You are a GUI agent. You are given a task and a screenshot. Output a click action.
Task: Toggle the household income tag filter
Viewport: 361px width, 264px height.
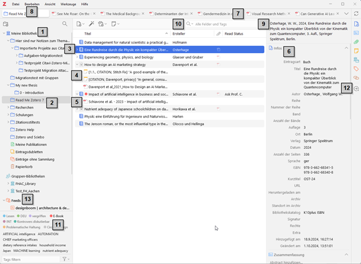(x=53, y=245)
